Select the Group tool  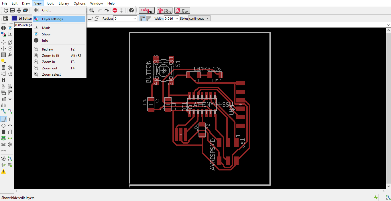point(3,55)
